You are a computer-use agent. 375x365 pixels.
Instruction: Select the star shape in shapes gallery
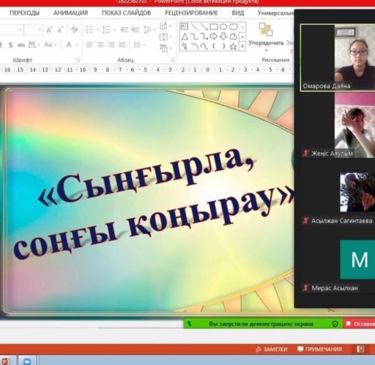point(233,46)
